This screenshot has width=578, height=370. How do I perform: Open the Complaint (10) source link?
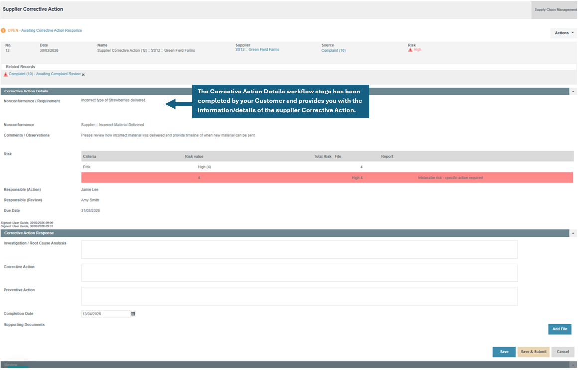(333, 50)
